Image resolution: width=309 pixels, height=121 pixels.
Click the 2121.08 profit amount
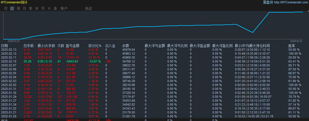(72, 97)
